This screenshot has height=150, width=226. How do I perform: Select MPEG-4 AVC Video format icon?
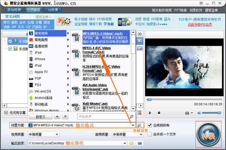(76, 54)
